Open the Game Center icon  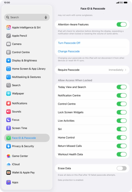coord(8,156)
